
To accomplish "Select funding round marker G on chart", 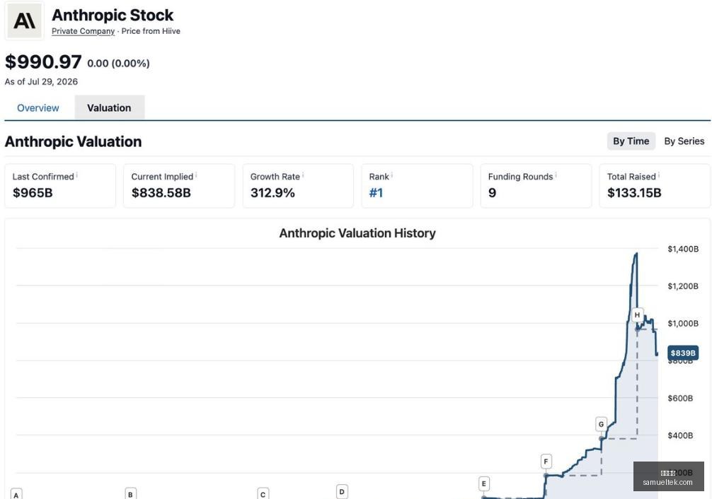I will [601, 424].
